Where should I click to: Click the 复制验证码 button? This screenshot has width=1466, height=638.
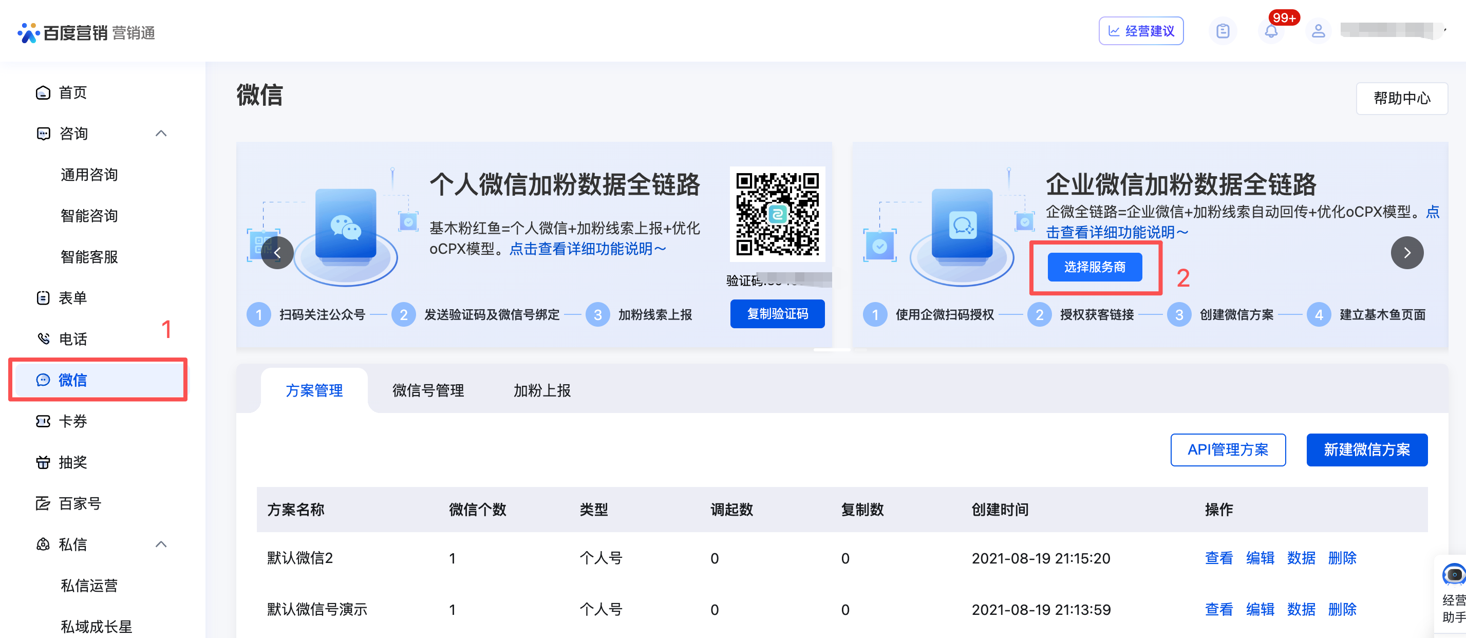[777, 314]
